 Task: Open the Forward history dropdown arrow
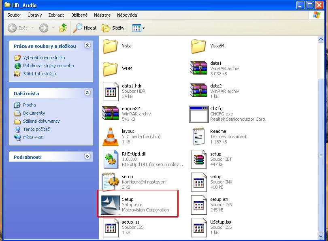(53, 28)
